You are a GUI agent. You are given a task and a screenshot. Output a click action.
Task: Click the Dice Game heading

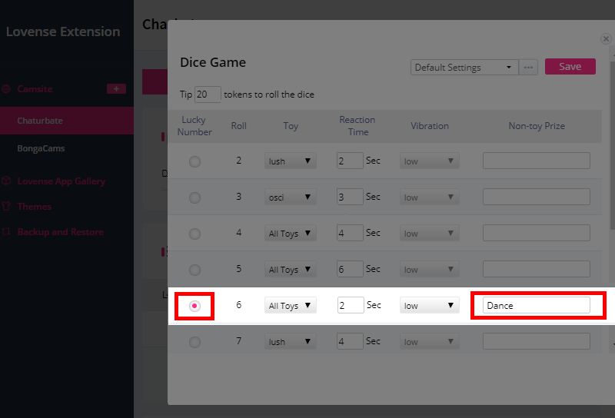point(213,62)
